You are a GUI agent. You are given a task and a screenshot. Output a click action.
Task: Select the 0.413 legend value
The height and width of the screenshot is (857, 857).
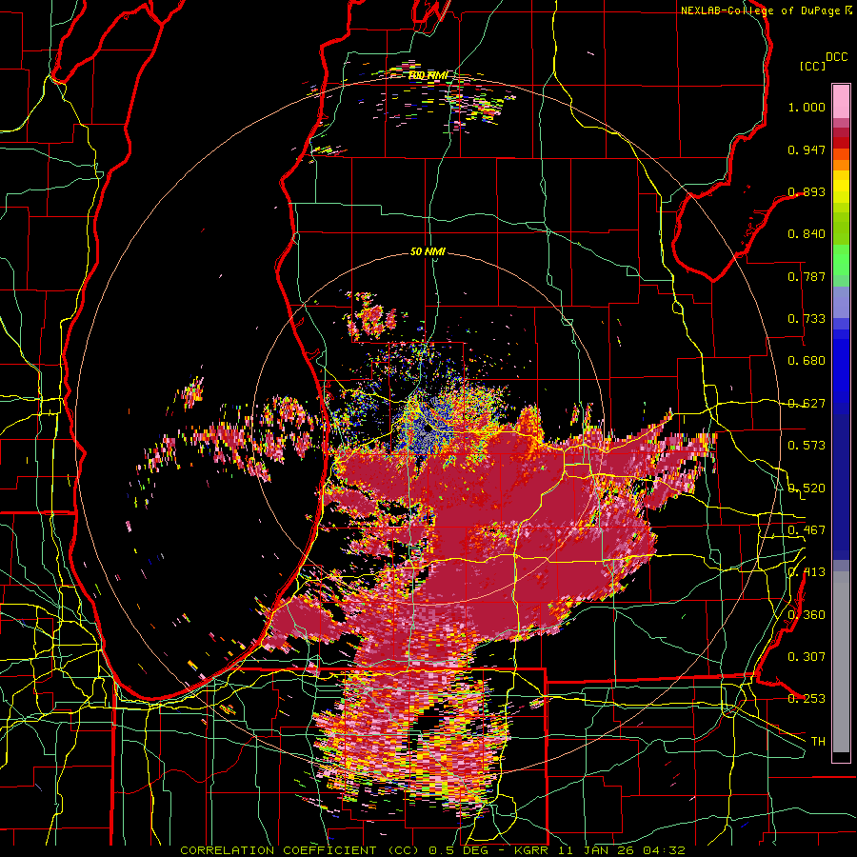pyautogui.click(x=807, y=572)
